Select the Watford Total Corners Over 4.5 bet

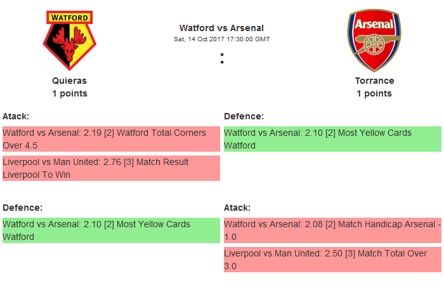pyautogui.click(x=111, y=139)
